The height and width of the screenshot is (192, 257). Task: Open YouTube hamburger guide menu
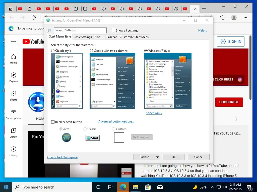pos(14,41)
